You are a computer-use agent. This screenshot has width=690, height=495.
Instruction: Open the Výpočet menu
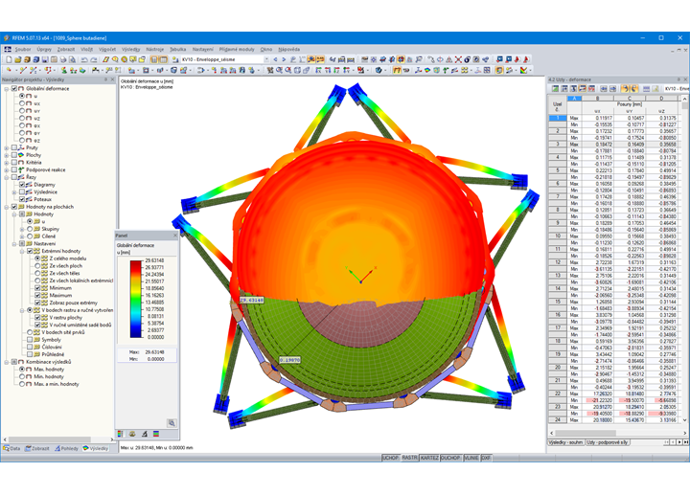107,49
